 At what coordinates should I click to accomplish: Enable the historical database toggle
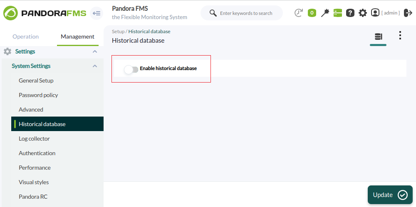coord(131,70)
